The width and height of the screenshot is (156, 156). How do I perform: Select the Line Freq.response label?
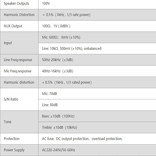(x=18, y=60)
